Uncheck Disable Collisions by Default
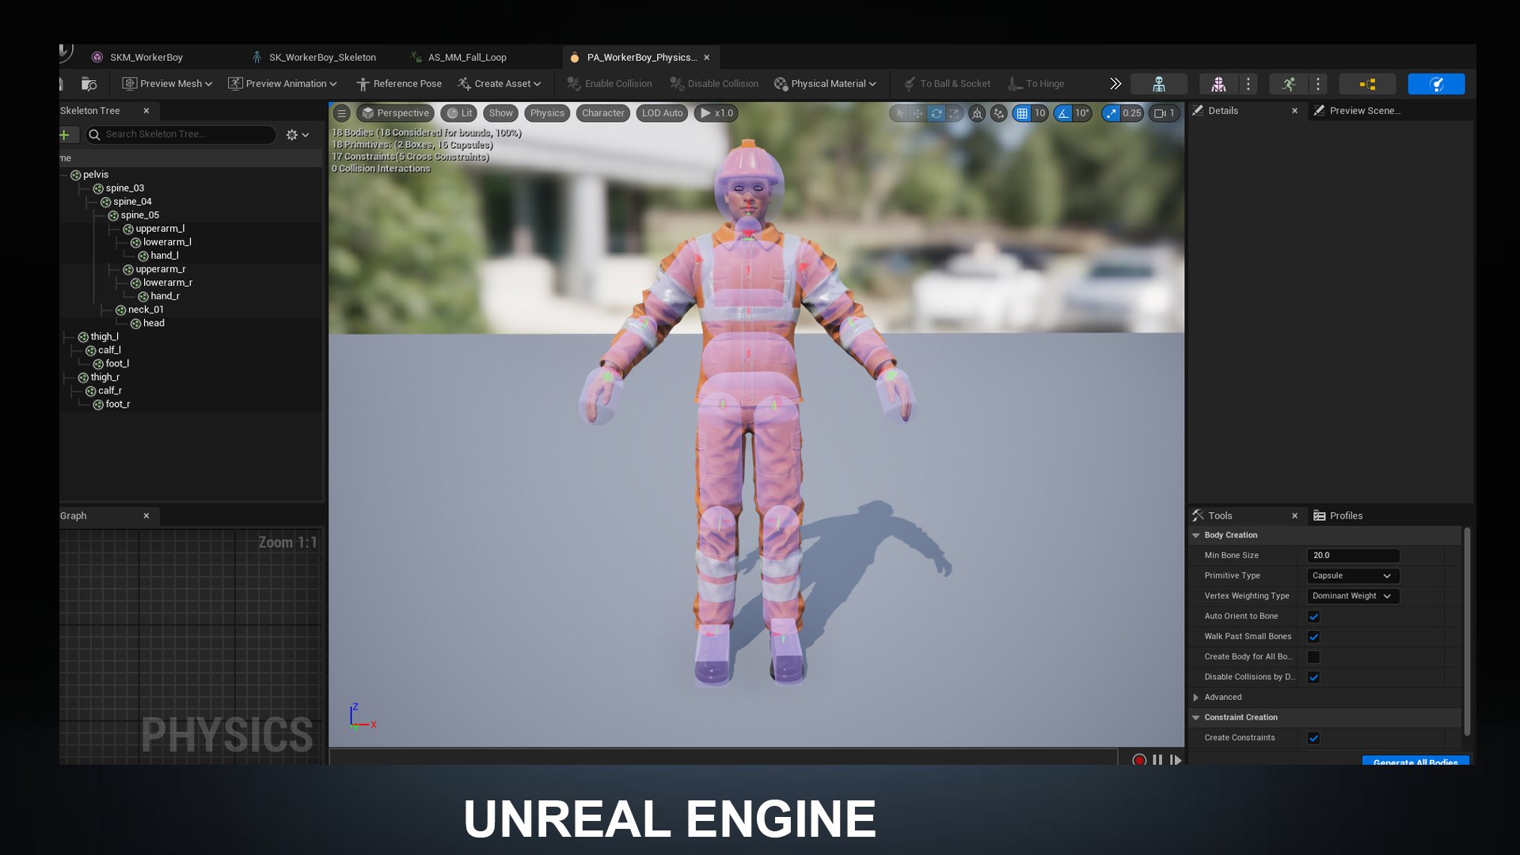 (x=1313, y=678)
